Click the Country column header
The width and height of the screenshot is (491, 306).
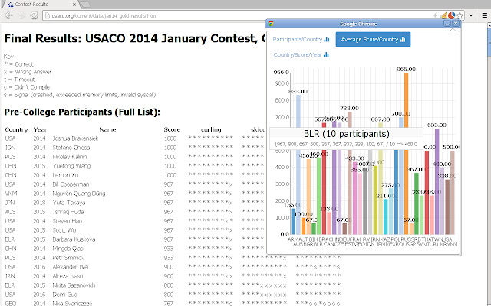[x=16, y=129]
